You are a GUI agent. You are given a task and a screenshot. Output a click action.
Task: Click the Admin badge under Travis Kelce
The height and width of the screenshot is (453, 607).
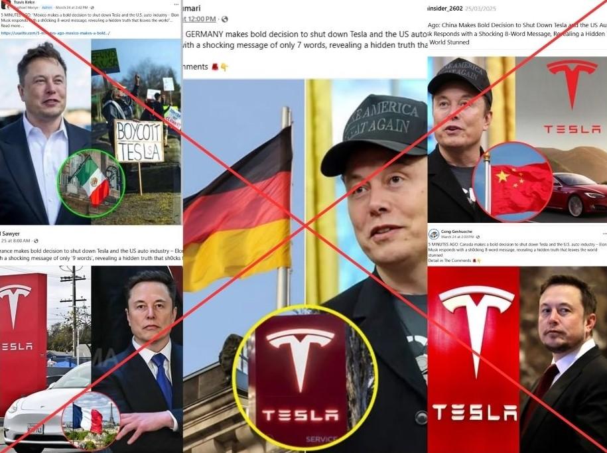[47, 7]
